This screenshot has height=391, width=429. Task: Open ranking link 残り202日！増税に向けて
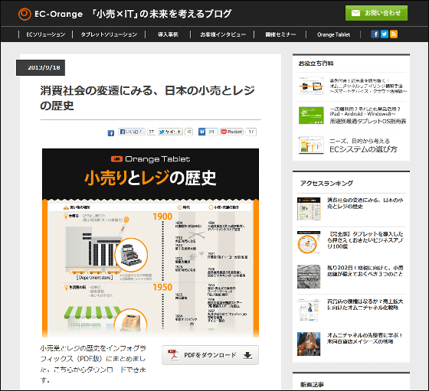tap(365, 271)
